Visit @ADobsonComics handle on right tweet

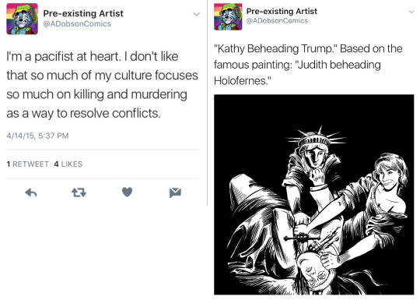point(277,21)
